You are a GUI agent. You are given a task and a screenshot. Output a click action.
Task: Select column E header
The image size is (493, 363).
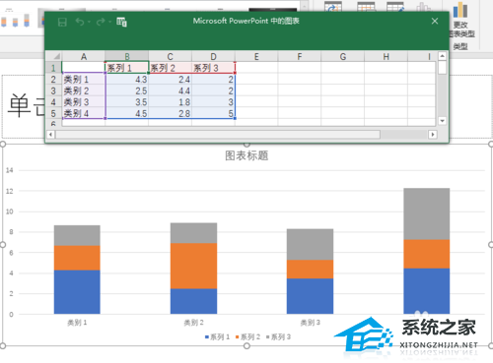[256, 57]
